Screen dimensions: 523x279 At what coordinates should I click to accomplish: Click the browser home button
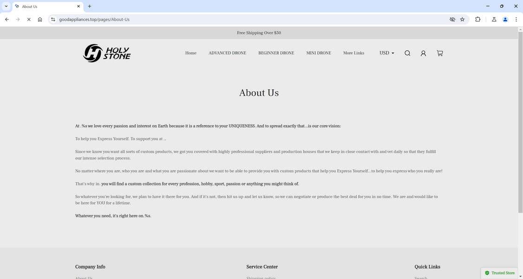39,19
